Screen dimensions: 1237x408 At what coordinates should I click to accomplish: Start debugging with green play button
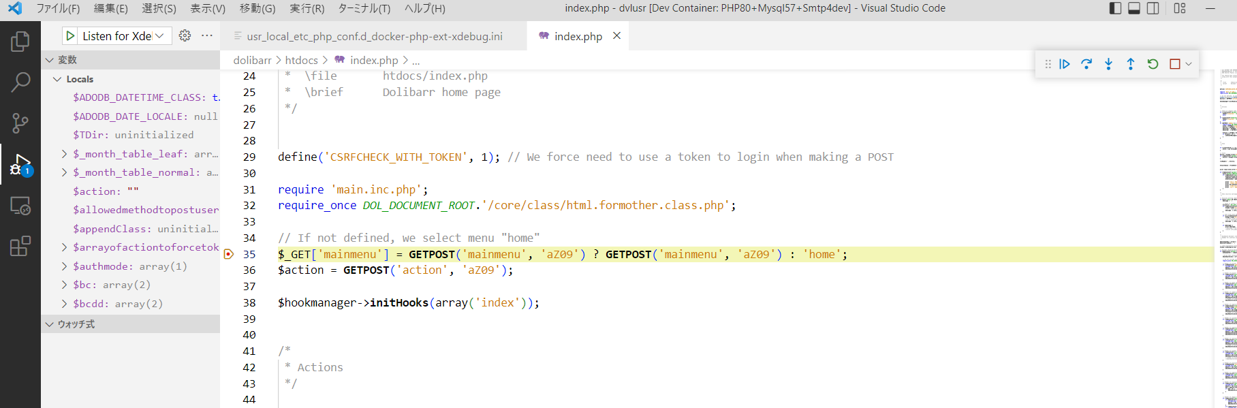click(x=70, y=36)
